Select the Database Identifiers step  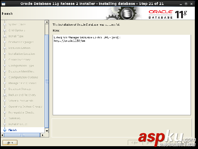(21, 71)
